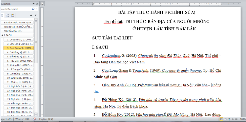Switch to browse pages thumbnails tab
Viewport: 246px width, 122px height.
pos(7,15)
